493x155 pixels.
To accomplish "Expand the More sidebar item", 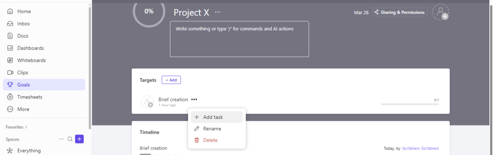I will tap(23, 109).
